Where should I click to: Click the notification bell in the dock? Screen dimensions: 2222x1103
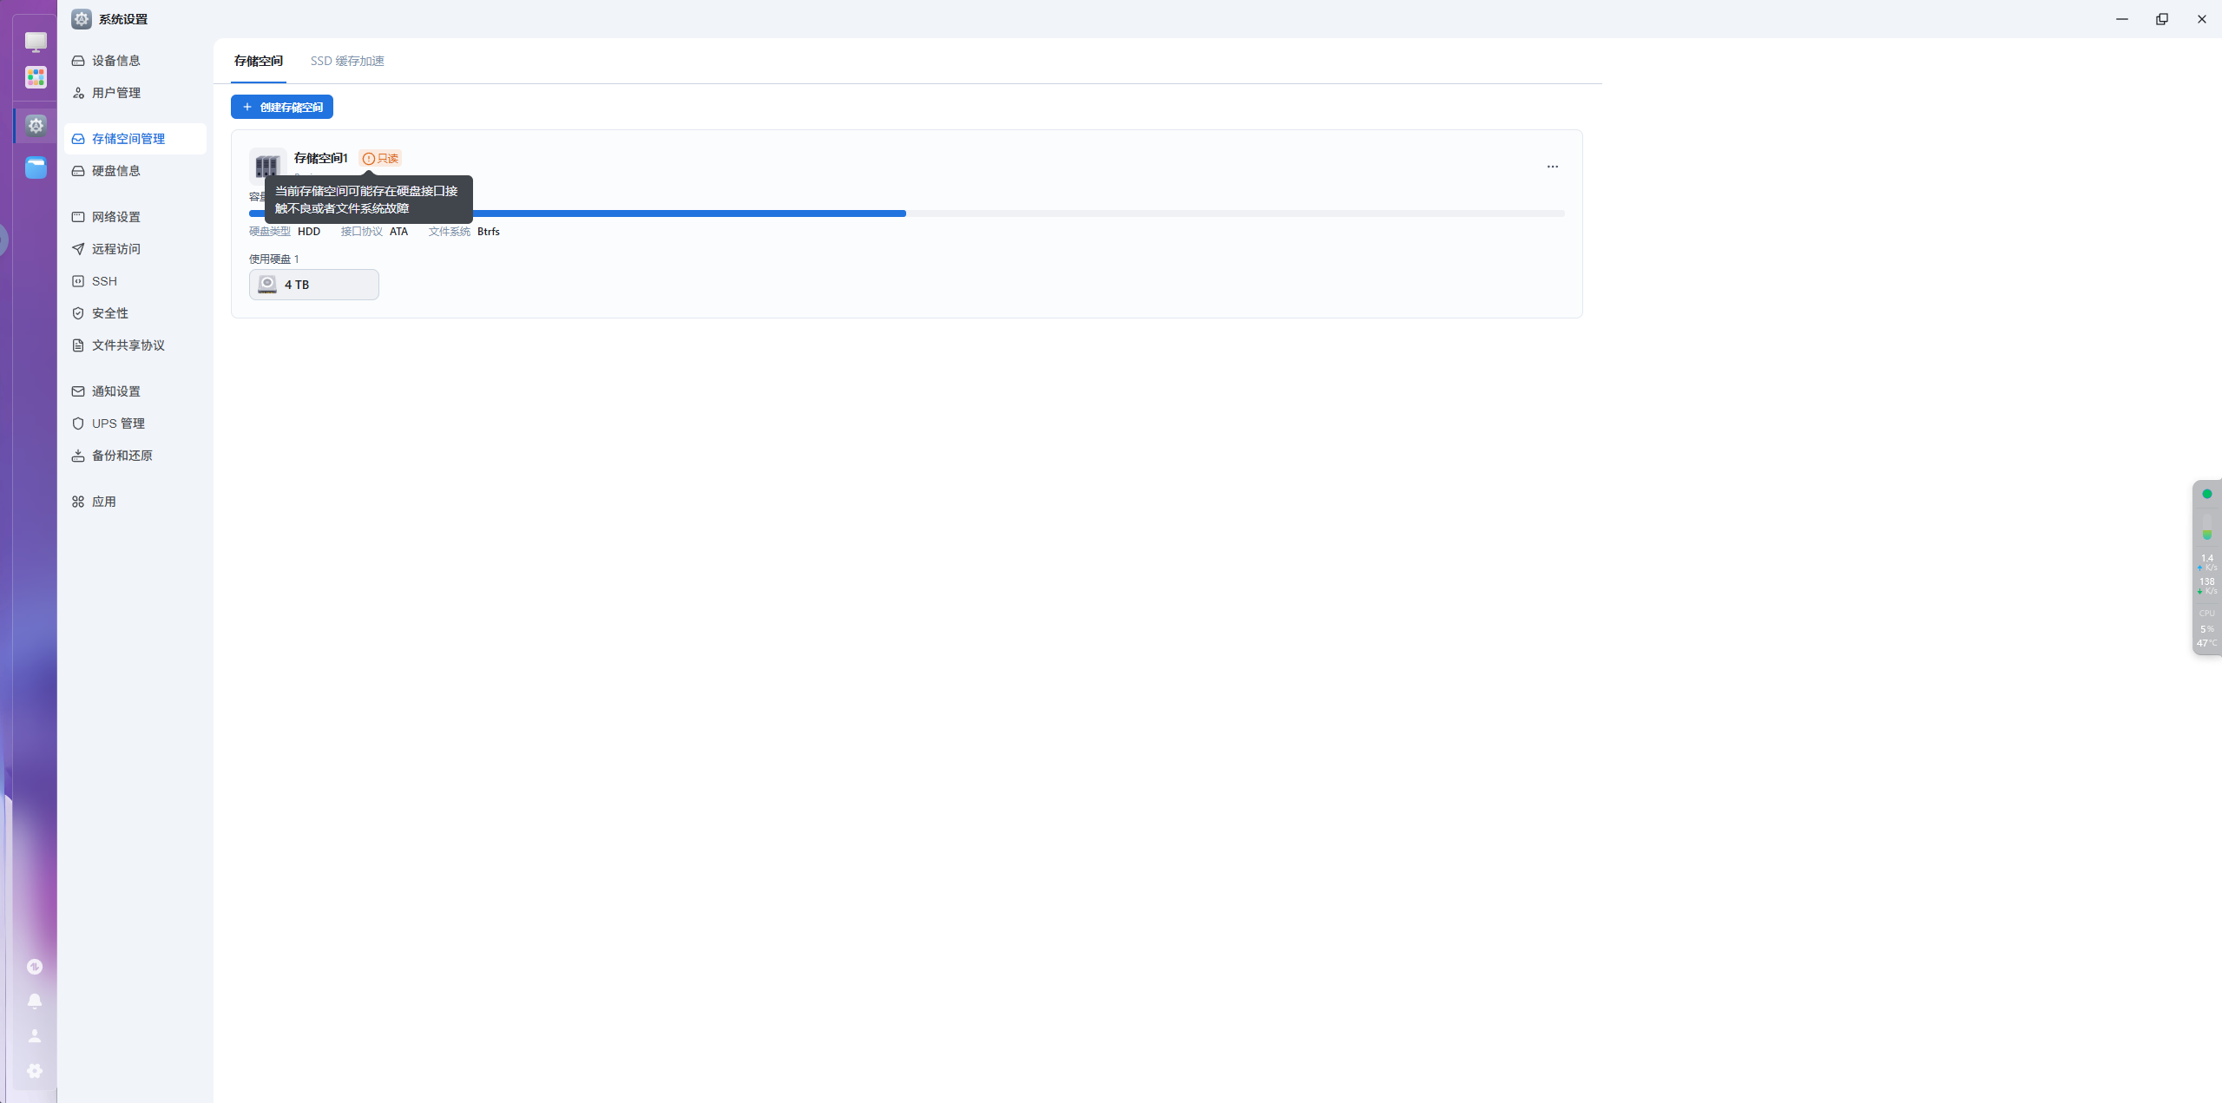(x=35, y=1001)
